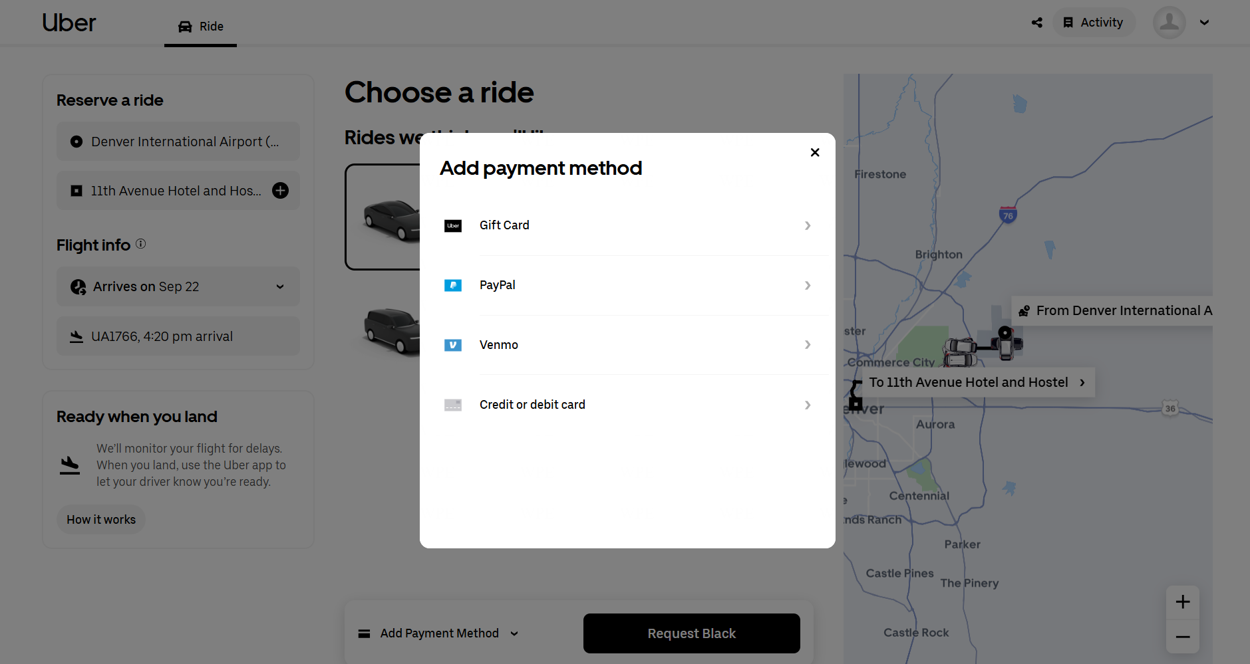
Task: Click Request Black button
Action: [692, 633]
